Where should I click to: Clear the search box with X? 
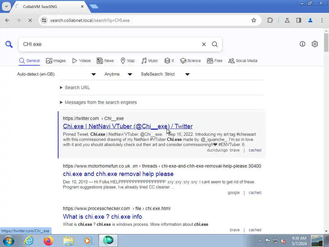(x=204, y=44)
